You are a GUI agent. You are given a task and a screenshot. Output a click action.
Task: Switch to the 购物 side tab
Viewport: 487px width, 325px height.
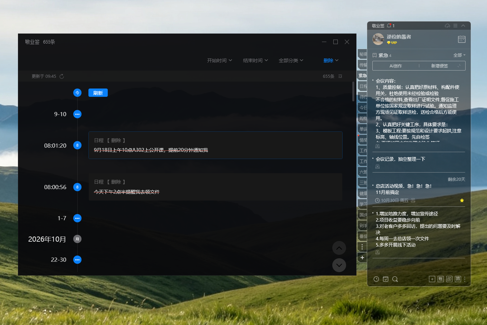coord(363,118)
